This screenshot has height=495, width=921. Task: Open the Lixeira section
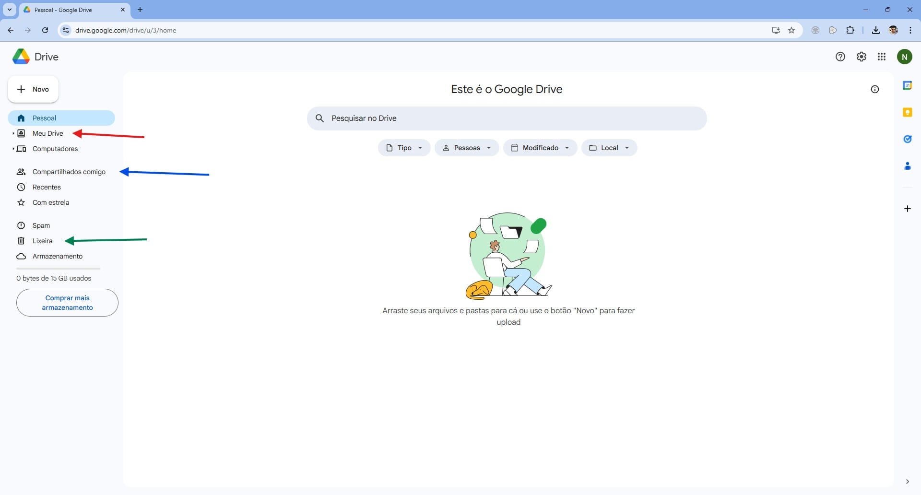pos(42,241)
